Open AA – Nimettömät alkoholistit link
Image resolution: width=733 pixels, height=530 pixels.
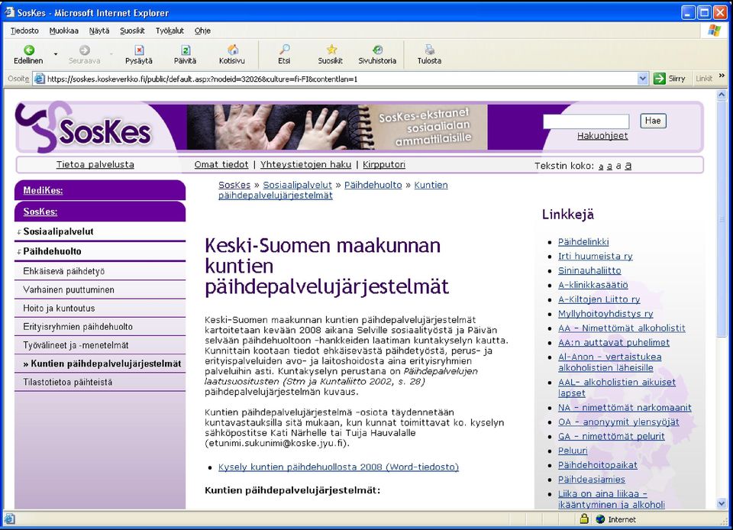point(622,328)
